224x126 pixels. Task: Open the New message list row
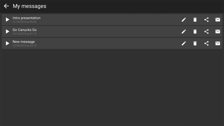coord(112,43)
